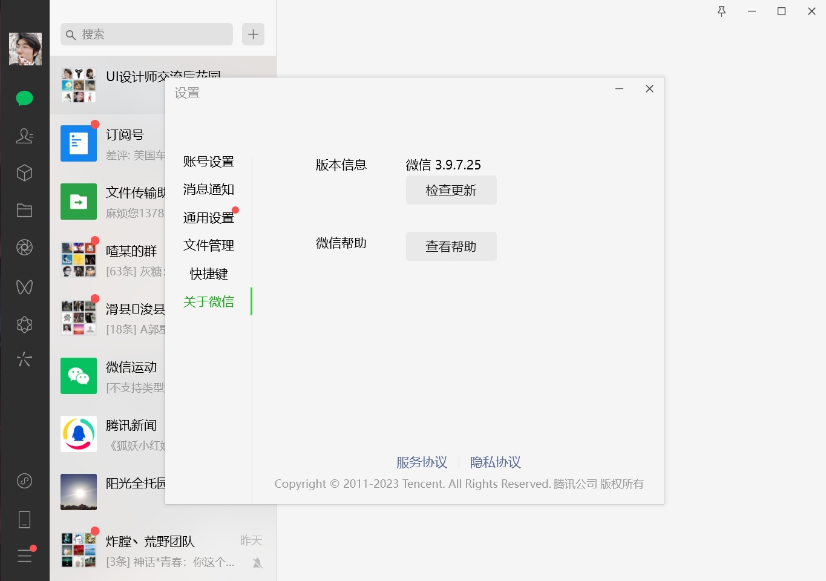This screenshot has width=826, height=581.
Task: Unmute notifications for 炸膛、荒野团队 group
Action: pos(257,562)
